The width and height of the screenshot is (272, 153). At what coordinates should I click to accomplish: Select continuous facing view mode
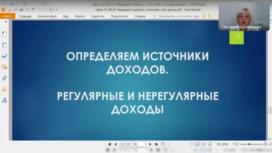click(210, 144)
